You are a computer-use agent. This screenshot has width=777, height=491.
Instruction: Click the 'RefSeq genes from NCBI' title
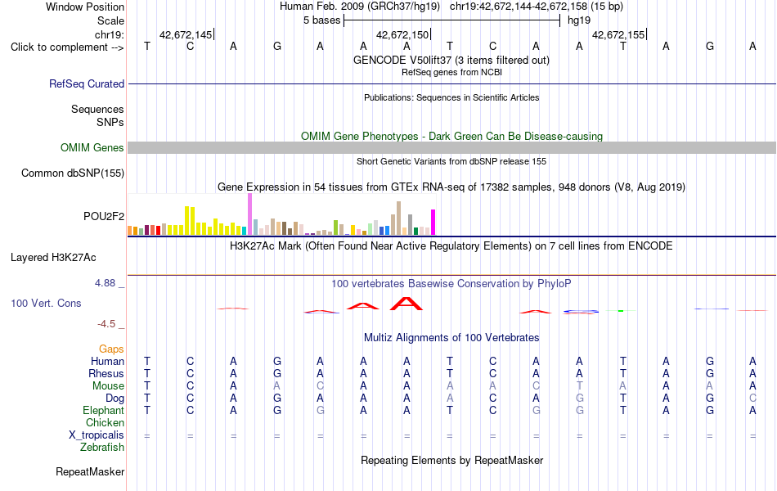(x=451, y=72)
